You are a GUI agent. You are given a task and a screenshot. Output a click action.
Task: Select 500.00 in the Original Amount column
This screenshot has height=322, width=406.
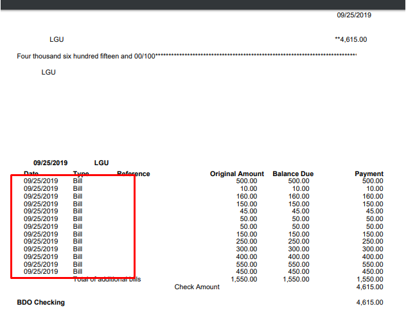click(x=247, y=181)
